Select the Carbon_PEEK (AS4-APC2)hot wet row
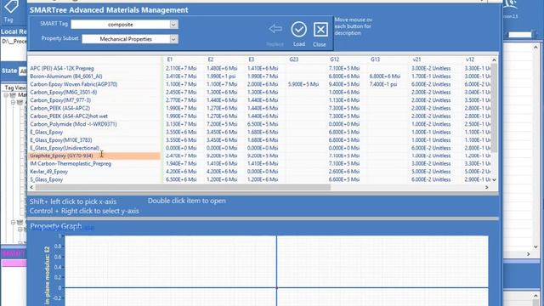The width and height of the screenshot is (544, 306). pos(69,116)
